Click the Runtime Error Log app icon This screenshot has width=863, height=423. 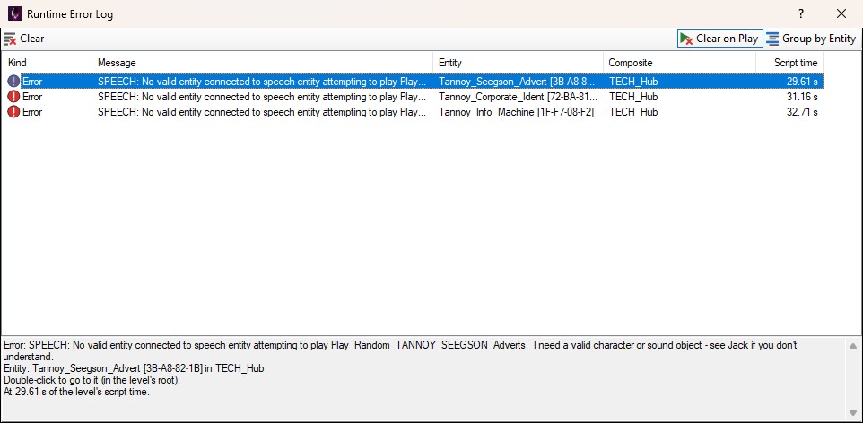pos(15,13)
